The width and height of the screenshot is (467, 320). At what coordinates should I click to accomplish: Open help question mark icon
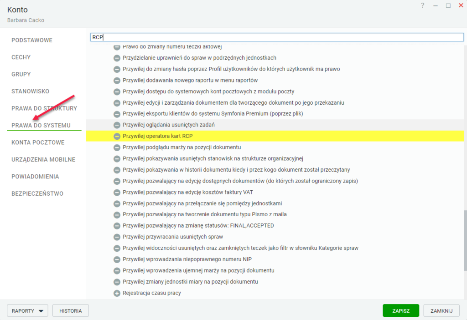(x=422, y=5)
